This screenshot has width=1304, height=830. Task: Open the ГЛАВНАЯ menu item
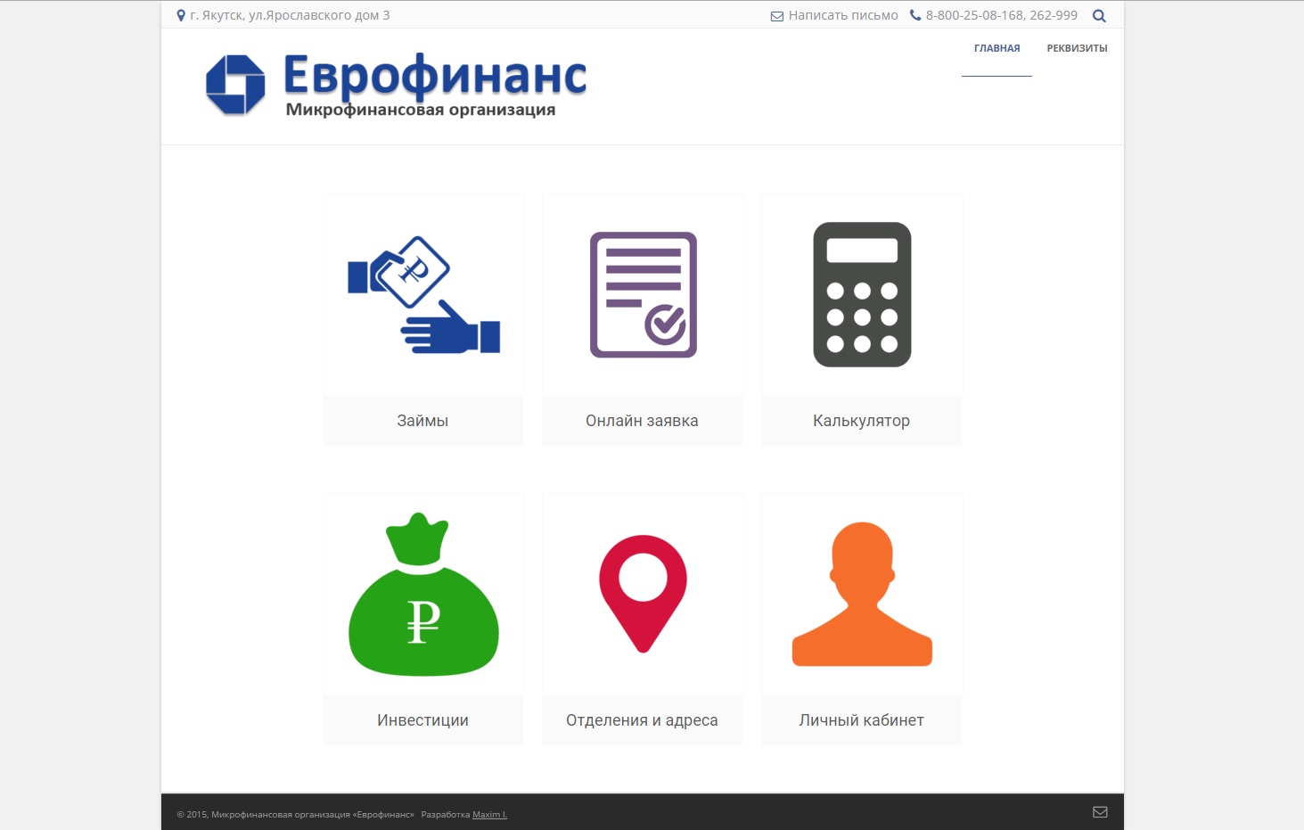coord(996,48)
